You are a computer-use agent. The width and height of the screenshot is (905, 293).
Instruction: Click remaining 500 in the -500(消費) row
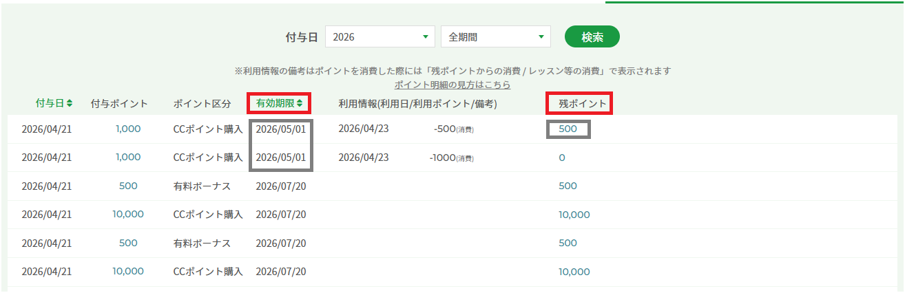[x=568, y=129]
